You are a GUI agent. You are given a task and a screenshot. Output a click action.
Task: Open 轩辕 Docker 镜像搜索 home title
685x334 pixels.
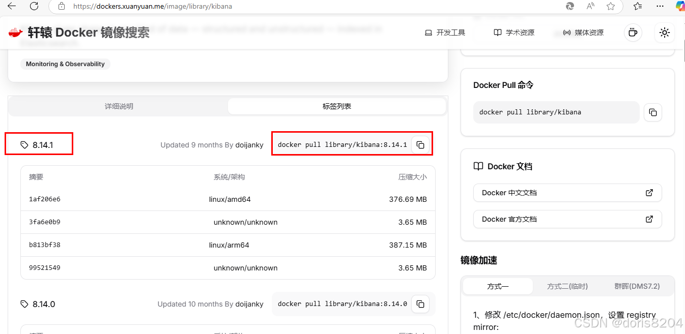(89, 33)
